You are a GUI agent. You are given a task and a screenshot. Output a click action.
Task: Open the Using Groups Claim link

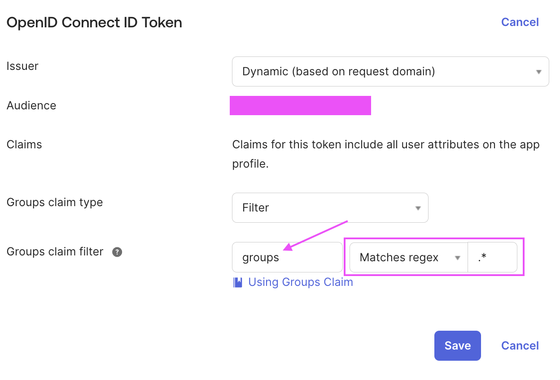click(300, 282)
